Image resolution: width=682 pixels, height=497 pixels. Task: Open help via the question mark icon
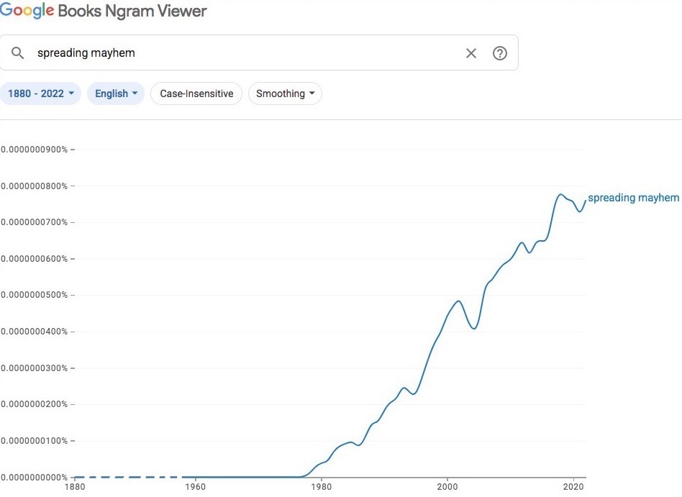click(x=500, y=53)
